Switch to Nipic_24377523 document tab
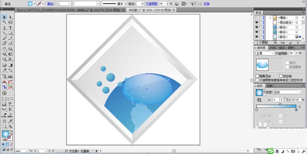This screenshot has width=307, height=154. 68,10
